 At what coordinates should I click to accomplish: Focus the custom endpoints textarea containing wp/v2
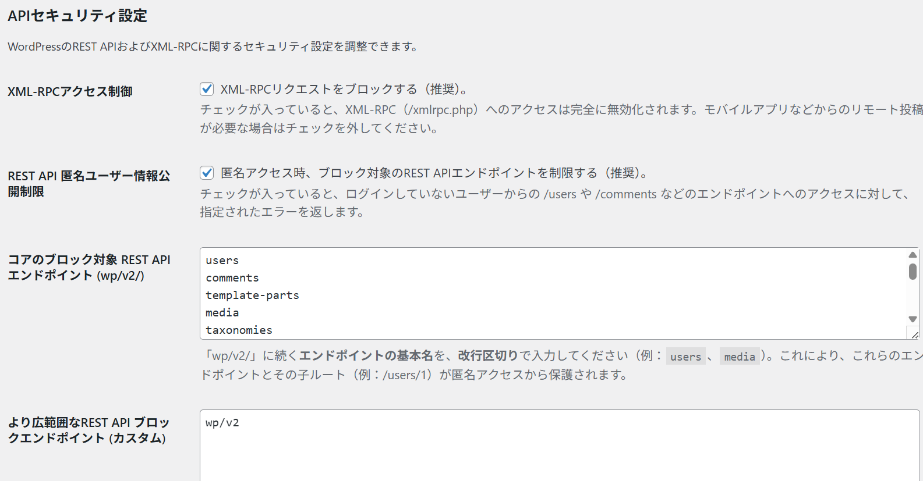559,448
